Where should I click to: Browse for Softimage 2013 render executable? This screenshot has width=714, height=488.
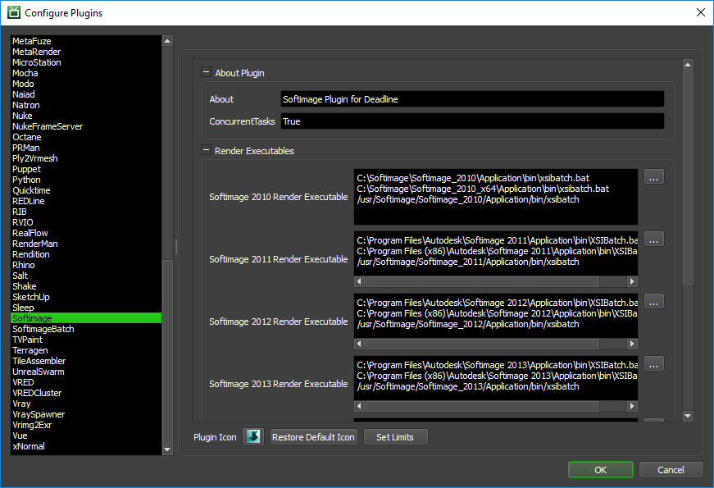click(x=653, y=363)
